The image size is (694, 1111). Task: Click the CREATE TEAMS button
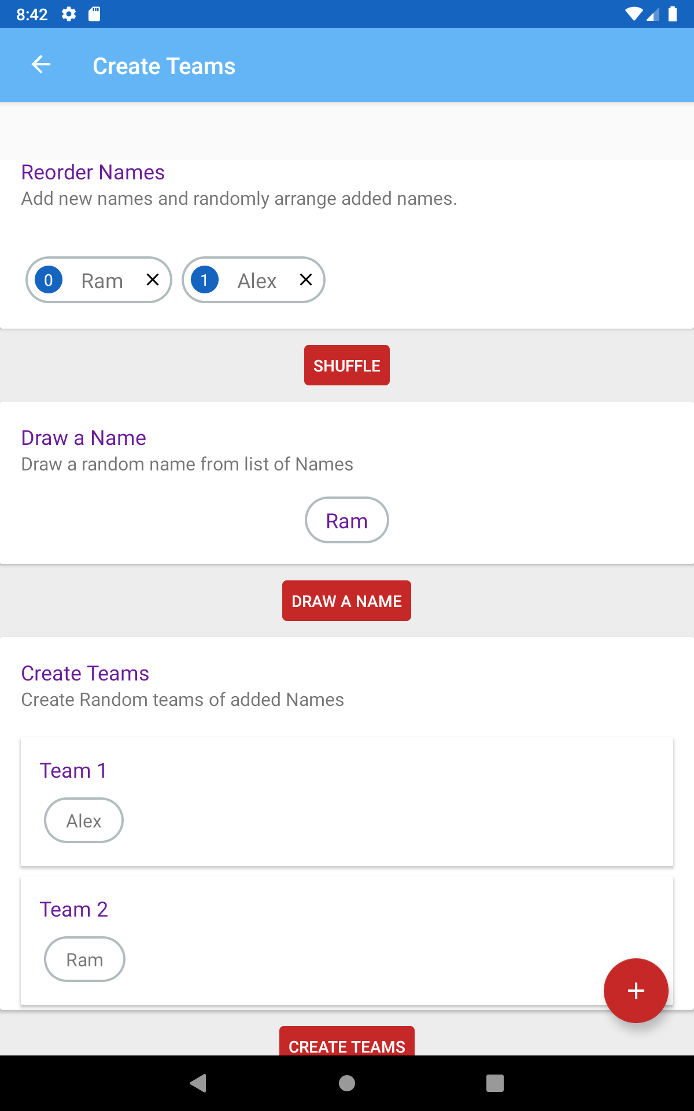coord(347,1042)
